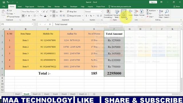Open the File tab
183x103 pixels.
tap(4, 7)
